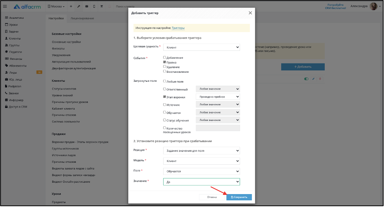The width and height of the screenshot is (384, 207).
Task: Open the hamburger menu in top bar
Action: pyautogui.click(x=5, y=6)
